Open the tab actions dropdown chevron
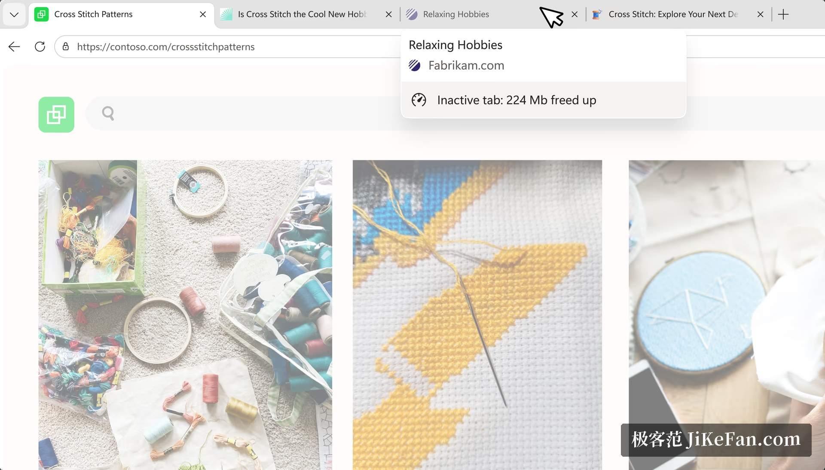 coord(14,15)
